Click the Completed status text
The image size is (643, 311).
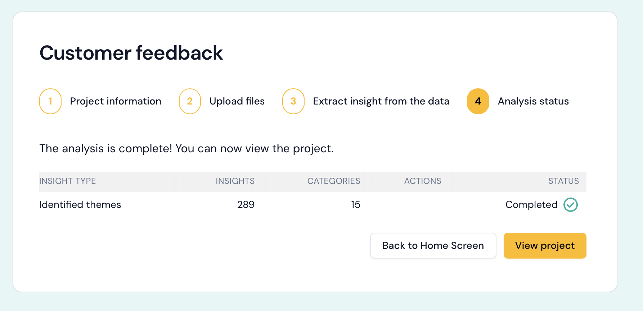point(531,205)
